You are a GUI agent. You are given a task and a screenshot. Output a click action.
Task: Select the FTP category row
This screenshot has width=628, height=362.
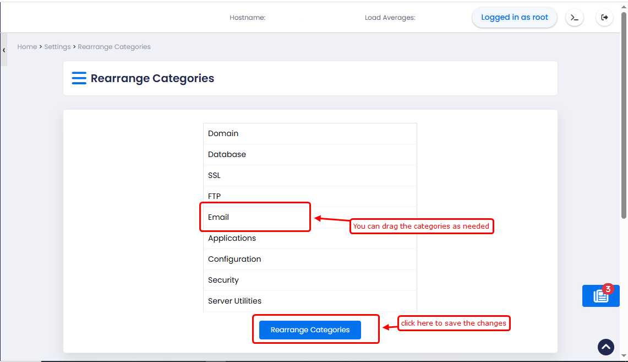(310, 196)
